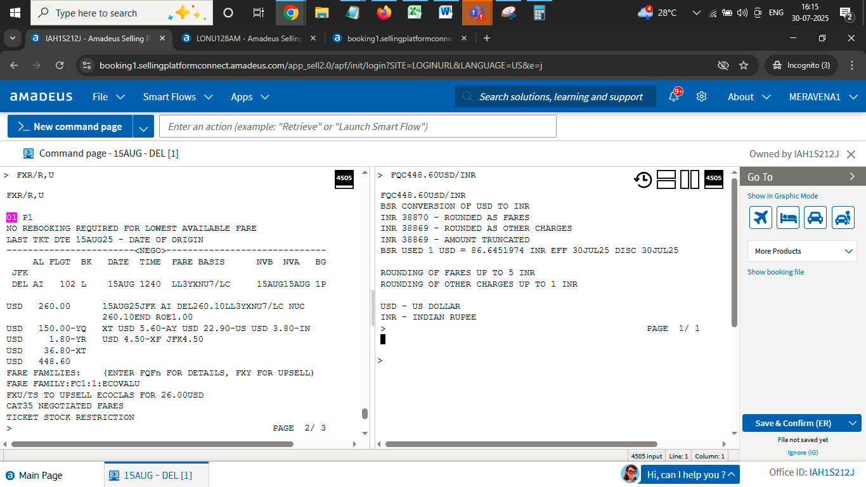The height and width of the screenshot is (487, 866).
Task: Toggle 4505 input mode in right pane
Action: pyautogui.click(x=714, y=180)
